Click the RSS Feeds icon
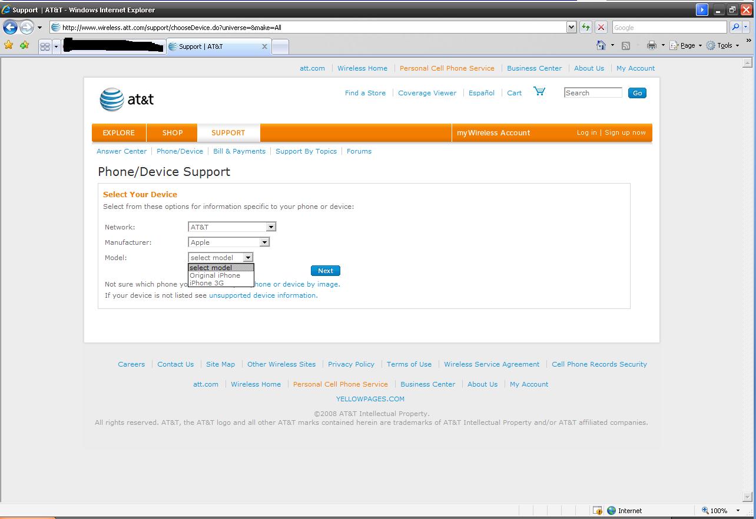Screen dimensions: 756x519 626,45
